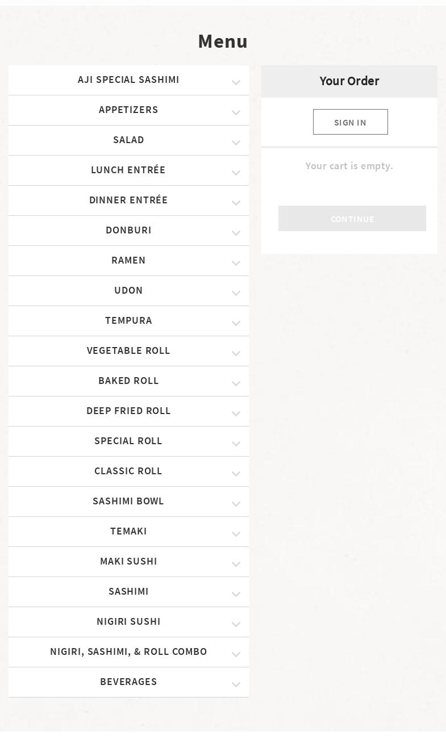
Task: Click the Ramen chevron icon
Action: click(x=236, y=263)
